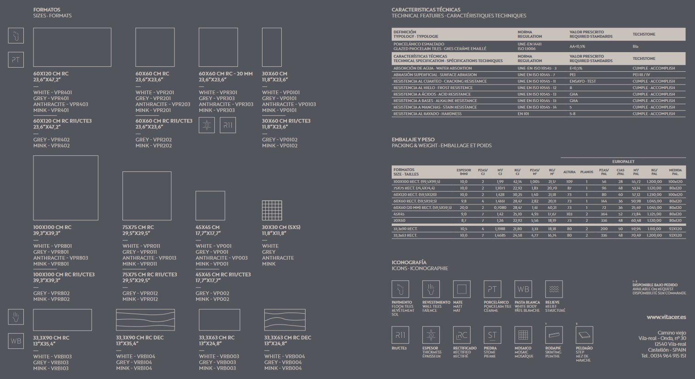This screenshot has height=379, width=695.
Task: Click the Rodapié skirting icon
Action: (x=553, y=335)
